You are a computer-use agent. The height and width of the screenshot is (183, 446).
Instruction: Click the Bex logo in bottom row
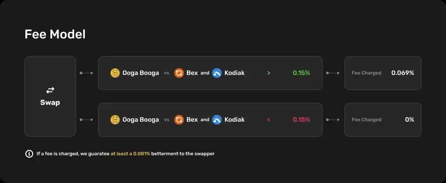[x=179, y=120]
